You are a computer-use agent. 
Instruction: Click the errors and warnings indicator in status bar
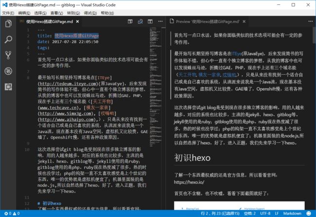coord(12,214)
